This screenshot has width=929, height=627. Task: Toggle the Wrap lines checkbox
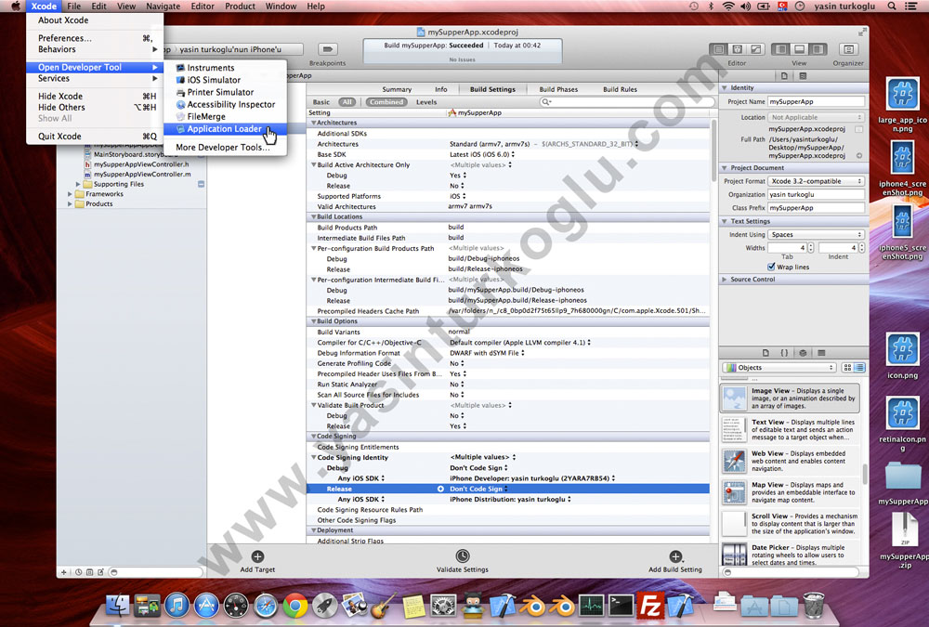(771, 267)
